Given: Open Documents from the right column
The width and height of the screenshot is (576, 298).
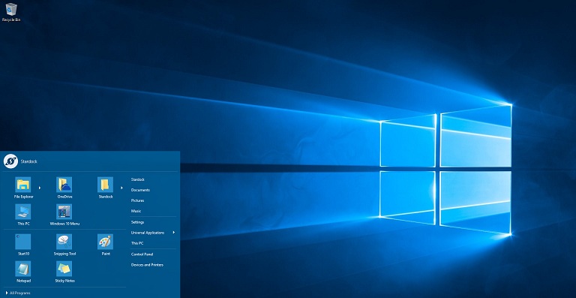Looking at the screenshot, I should (x=140, y=190).
